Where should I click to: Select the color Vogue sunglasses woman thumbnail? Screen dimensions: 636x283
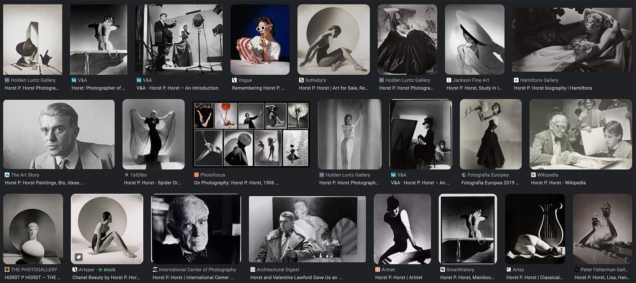pos(260,39)
